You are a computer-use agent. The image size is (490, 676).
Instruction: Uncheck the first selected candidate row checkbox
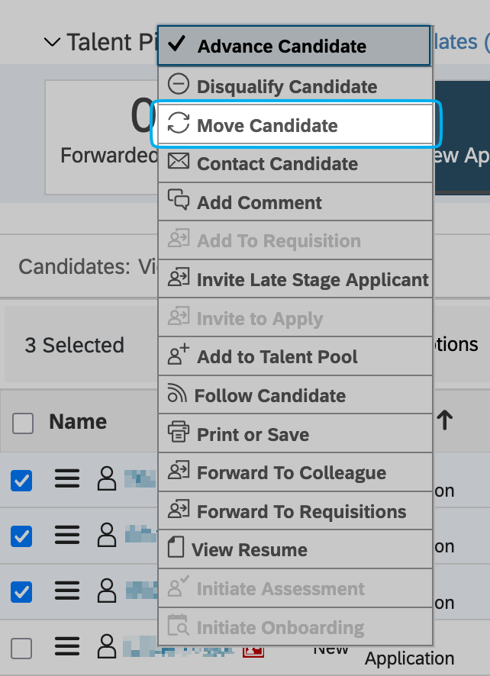click(x=21, y=480)
